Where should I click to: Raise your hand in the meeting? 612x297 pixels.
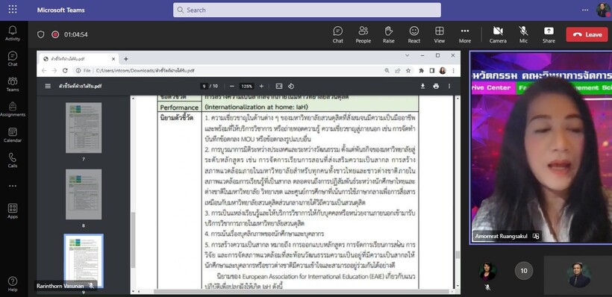coord(388,34)
